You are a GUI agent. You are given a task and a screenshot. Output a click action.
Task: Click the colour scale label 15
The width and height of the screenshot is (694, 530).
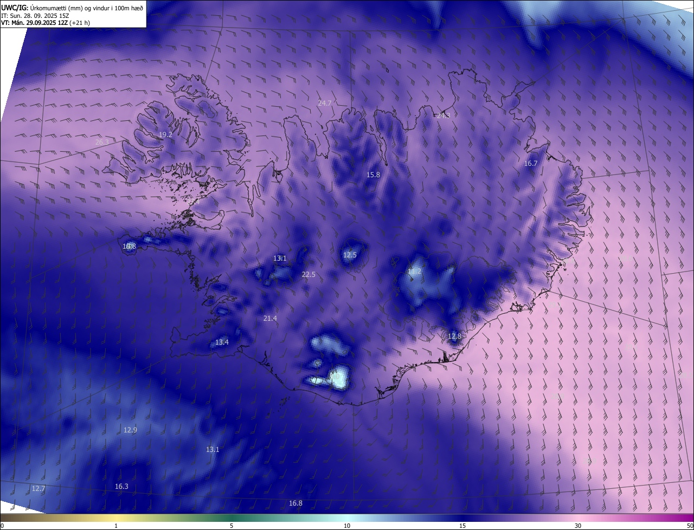click(462, 526)
